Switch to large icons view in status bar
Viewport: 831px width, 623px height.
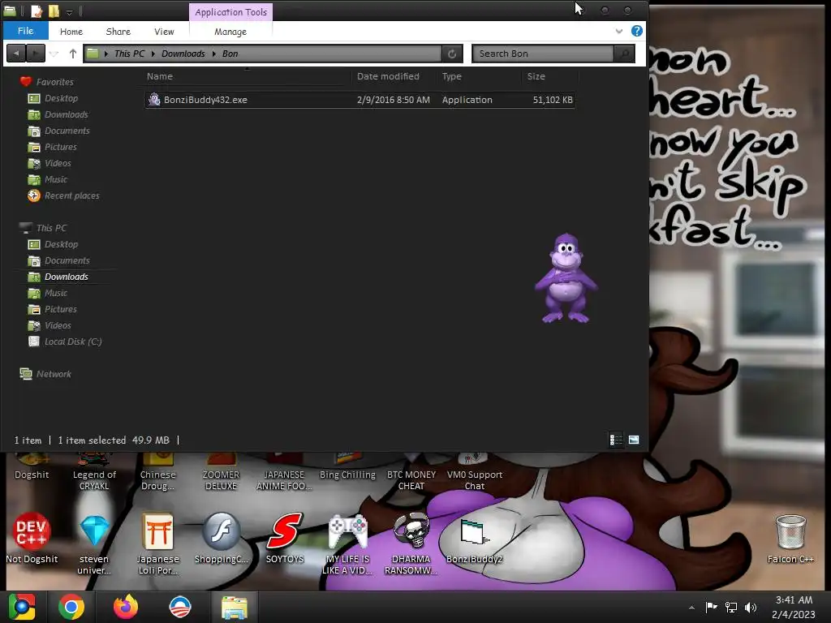(634, 440)
